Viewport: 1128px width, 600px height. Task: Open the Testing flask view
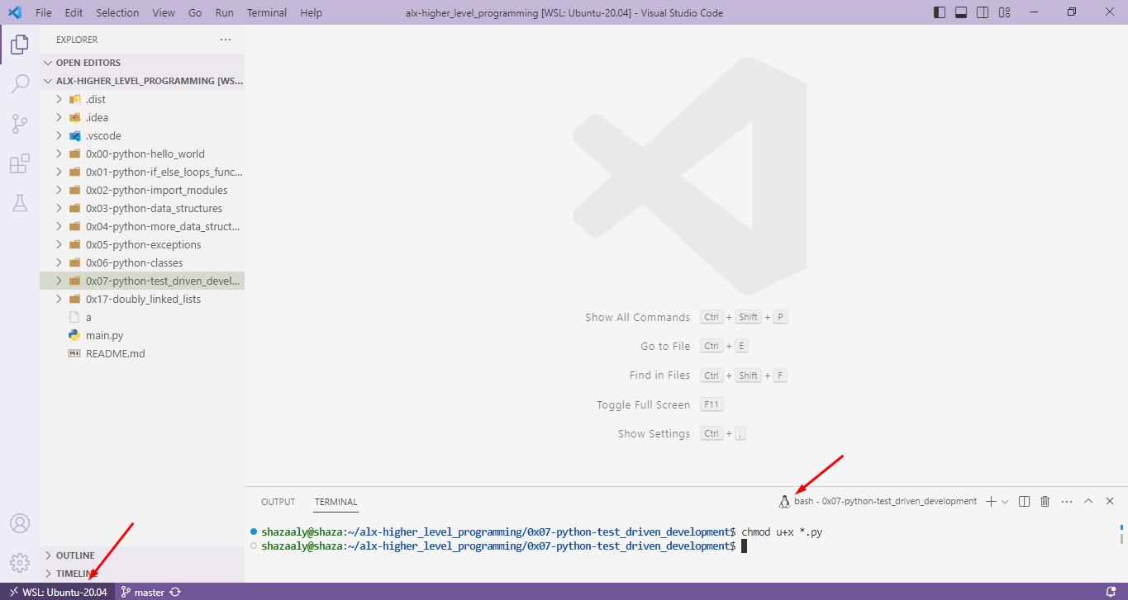tap(19, 203)
